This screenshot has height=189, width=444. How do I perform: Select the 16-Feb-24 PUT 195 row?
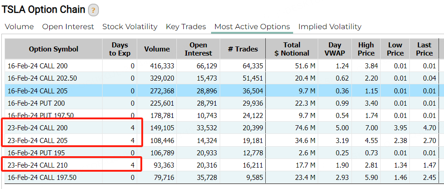click(34, 153)
